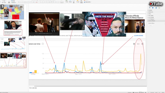
Task: Click the Text Box icon in ribbon
Action: (x=74, y=1)
